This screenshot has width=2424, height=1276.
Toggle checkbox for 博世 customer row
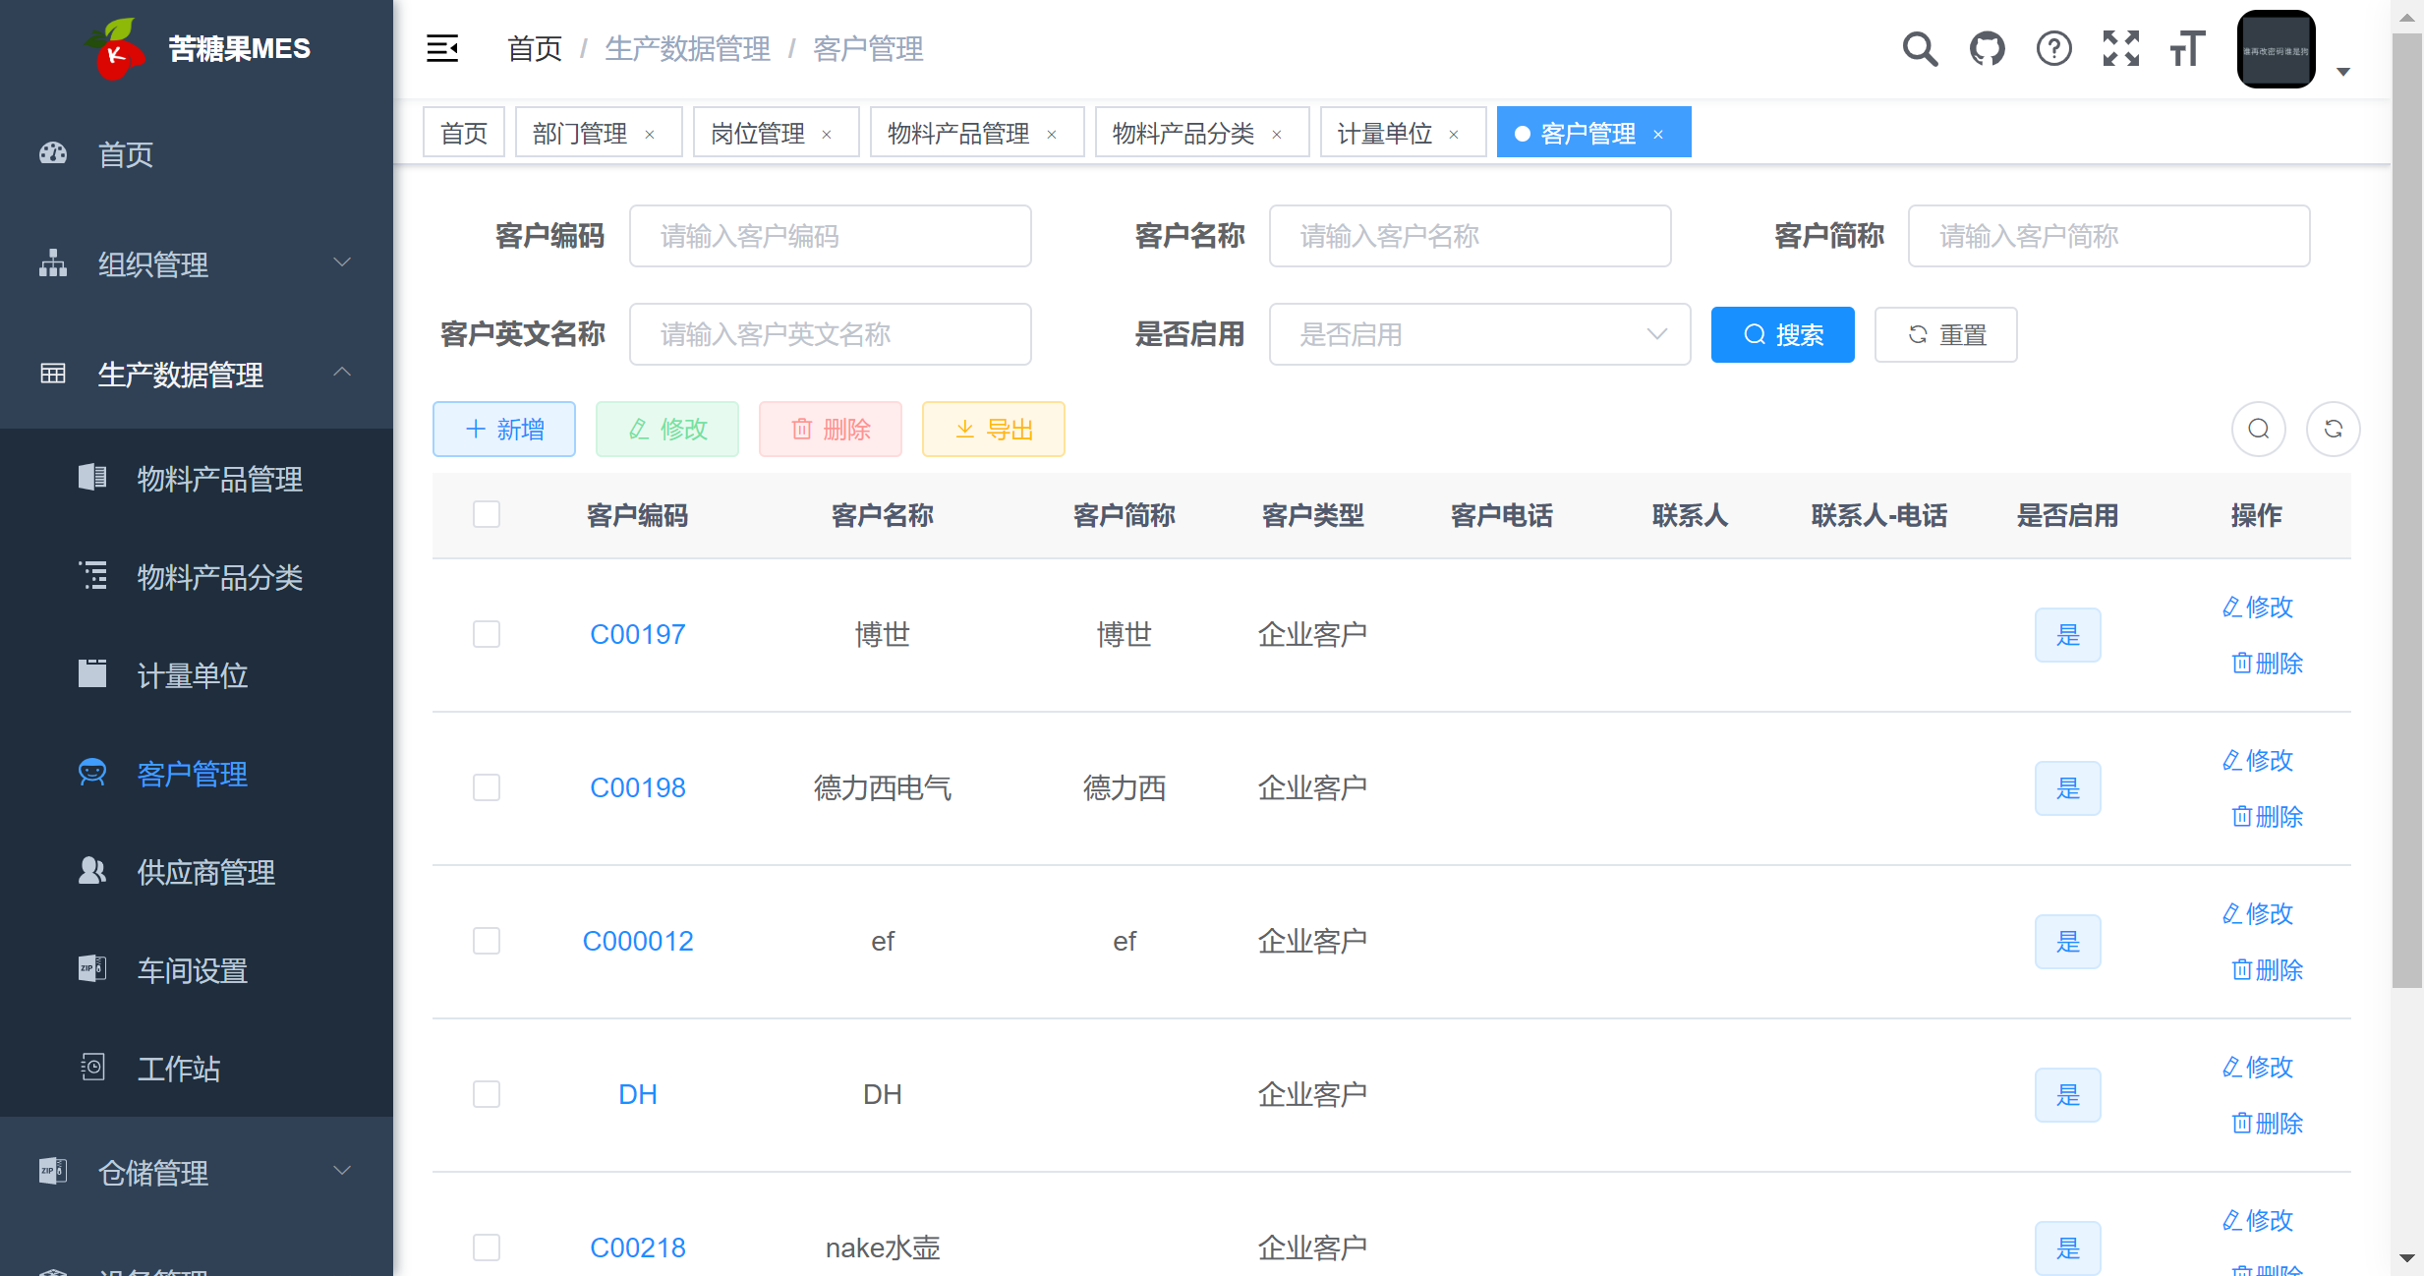pyautogui.click(x=486, y=631)
